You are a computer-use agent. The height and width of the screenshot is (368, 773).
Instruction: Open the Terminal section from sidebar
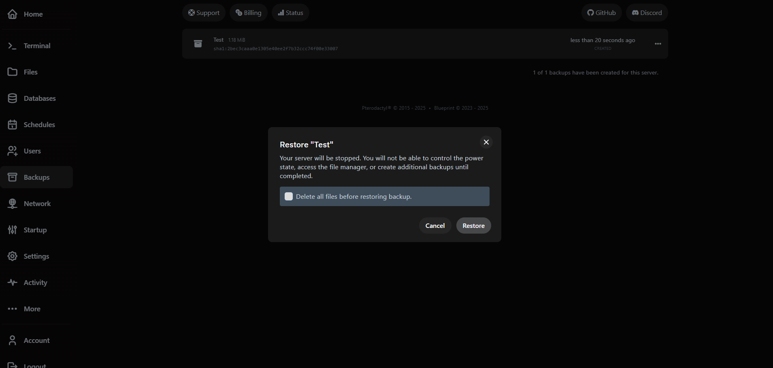[37, 45]
